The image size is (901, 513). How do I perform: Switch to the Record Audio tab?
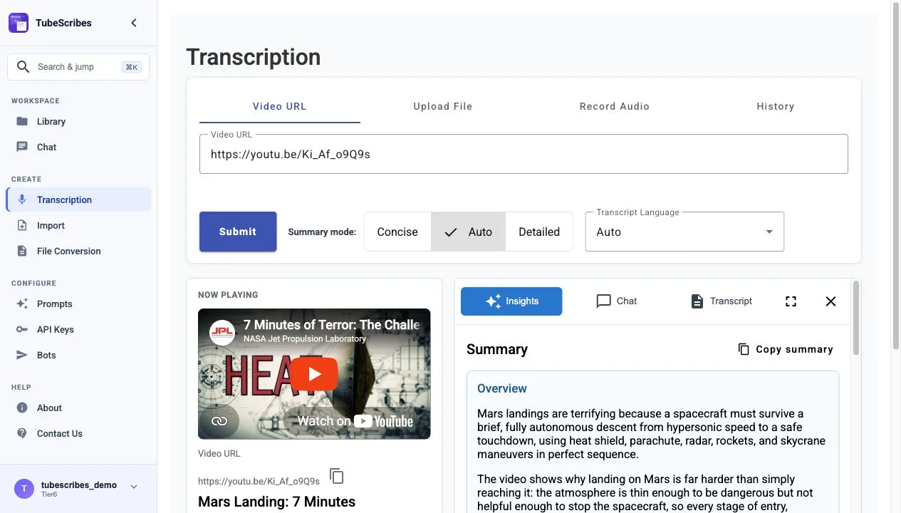(x=615, y=106)
